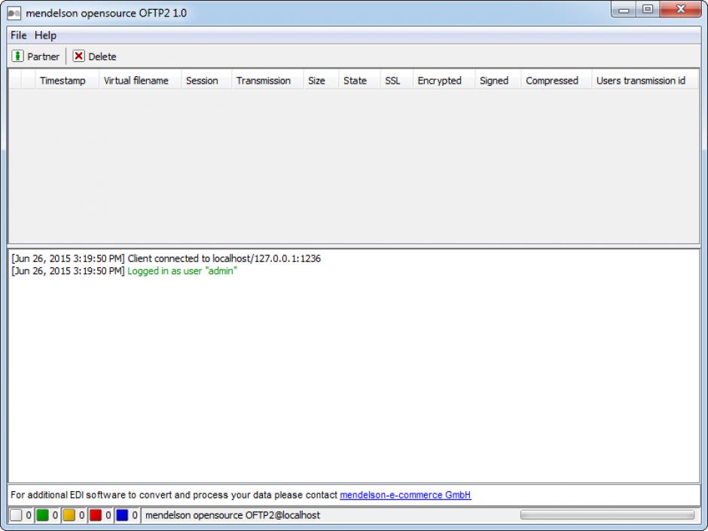This screenshot has width=708, height=531.
Task: Click the gray status counter swatch
Action: [x=16, y=515]
